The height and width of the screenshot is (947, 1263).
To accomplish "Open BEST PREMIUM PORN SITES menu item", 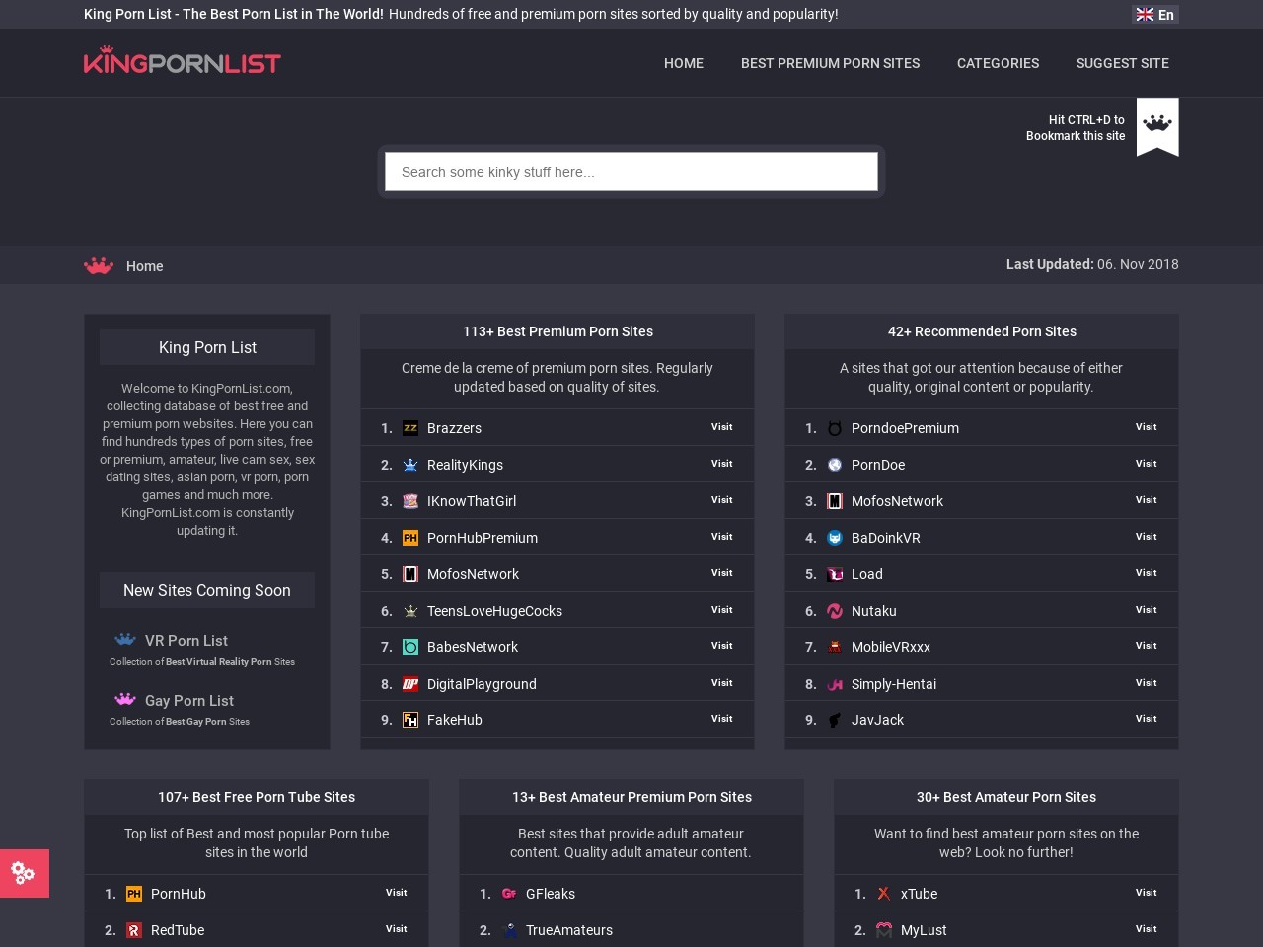I will tap(830, 63).
